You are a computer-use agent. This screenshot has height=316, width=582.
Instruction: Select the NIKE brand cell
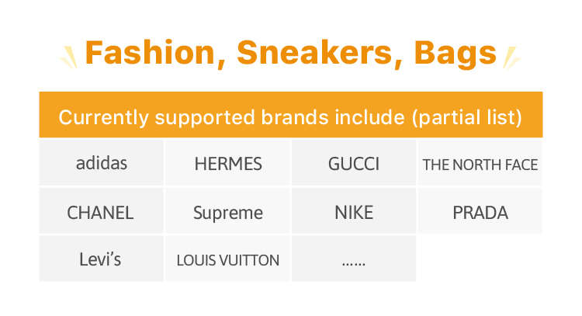click(354, 212)
